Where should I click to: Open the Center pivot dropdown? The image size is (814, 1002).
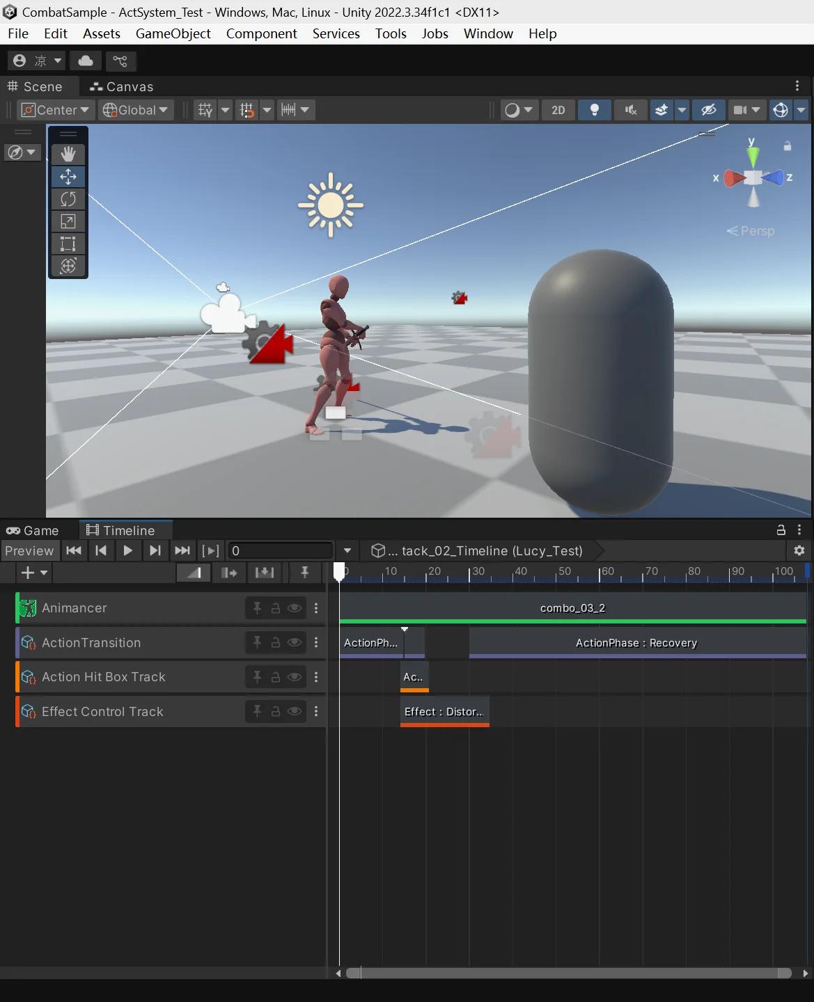(56, 110)
